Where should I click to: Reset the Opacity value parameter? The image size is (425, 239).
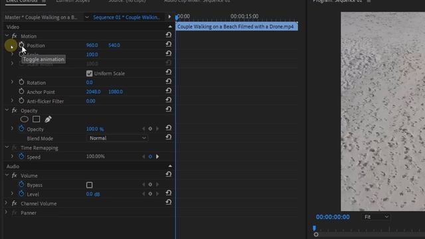tap(169, 127)
